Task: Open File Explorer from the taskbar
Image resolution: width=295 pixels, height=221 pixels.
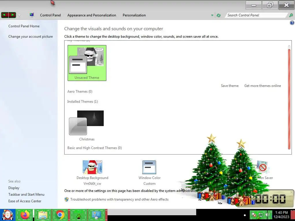Action: 43,215
